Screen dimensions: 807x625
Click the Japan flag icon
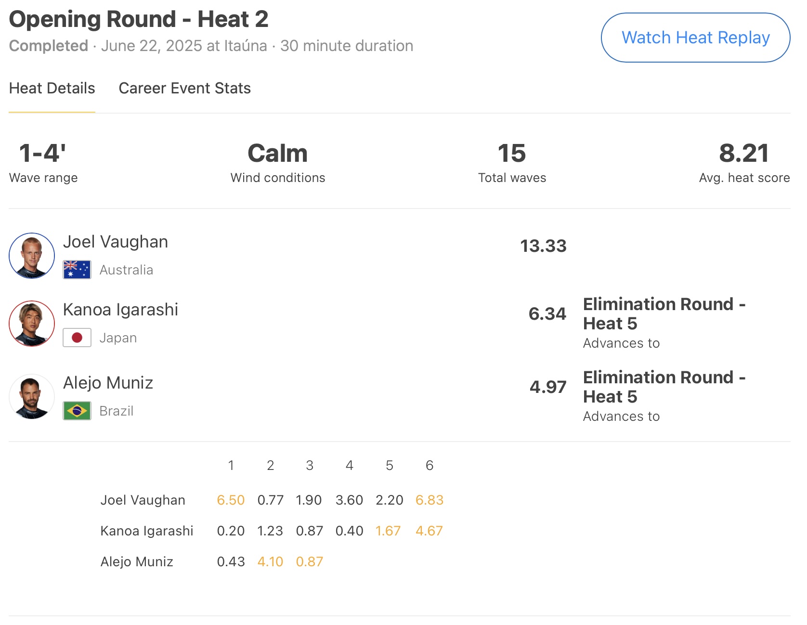pos(77,338)
